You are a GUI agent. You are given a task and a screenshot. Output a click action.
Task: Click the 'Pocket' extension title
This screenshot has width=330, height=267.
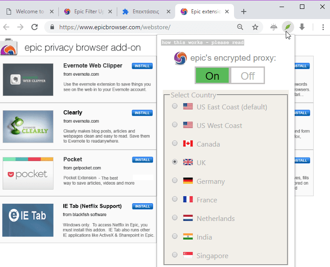pyautogui.click(x=73, y=159)
